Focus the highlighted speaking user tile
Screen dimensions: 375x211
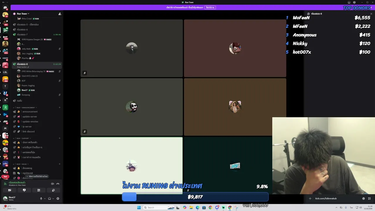tap(132, 166)
